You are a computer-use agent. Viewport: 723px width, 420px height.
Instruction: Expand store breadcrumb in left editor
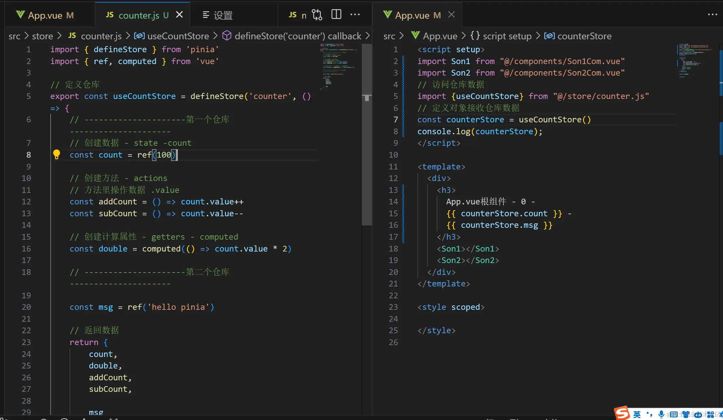click(x=42, y=36)
